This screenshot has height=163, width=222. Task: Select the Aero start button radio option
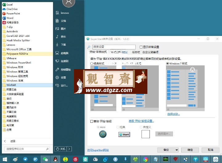pos(98,127)
